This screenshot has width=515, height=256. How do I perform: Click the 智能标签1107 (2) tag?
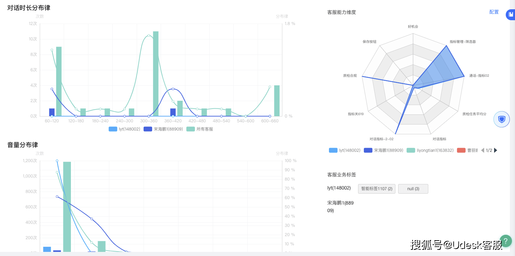[377, 189]
